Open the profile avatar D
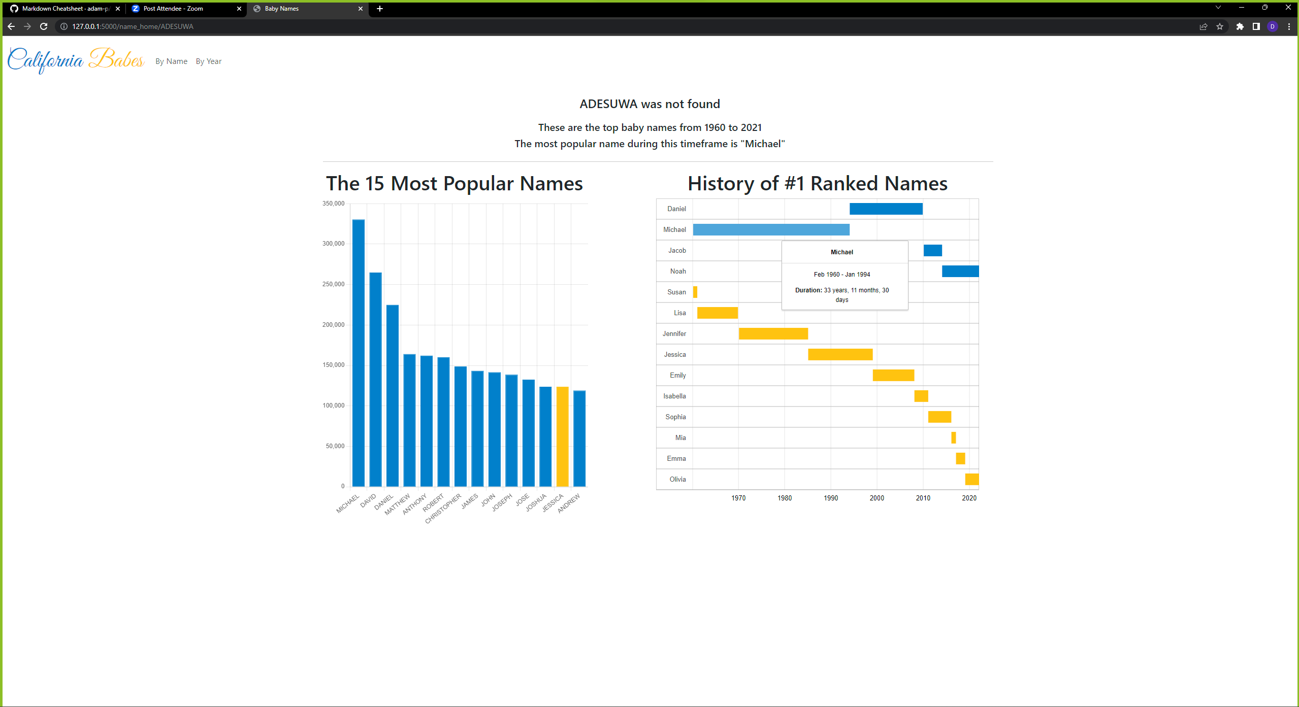Screen dimensions: 1299x707 [1273, 26]
